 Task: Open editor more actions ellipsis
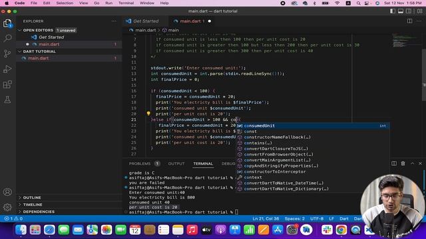click(419, 21)
